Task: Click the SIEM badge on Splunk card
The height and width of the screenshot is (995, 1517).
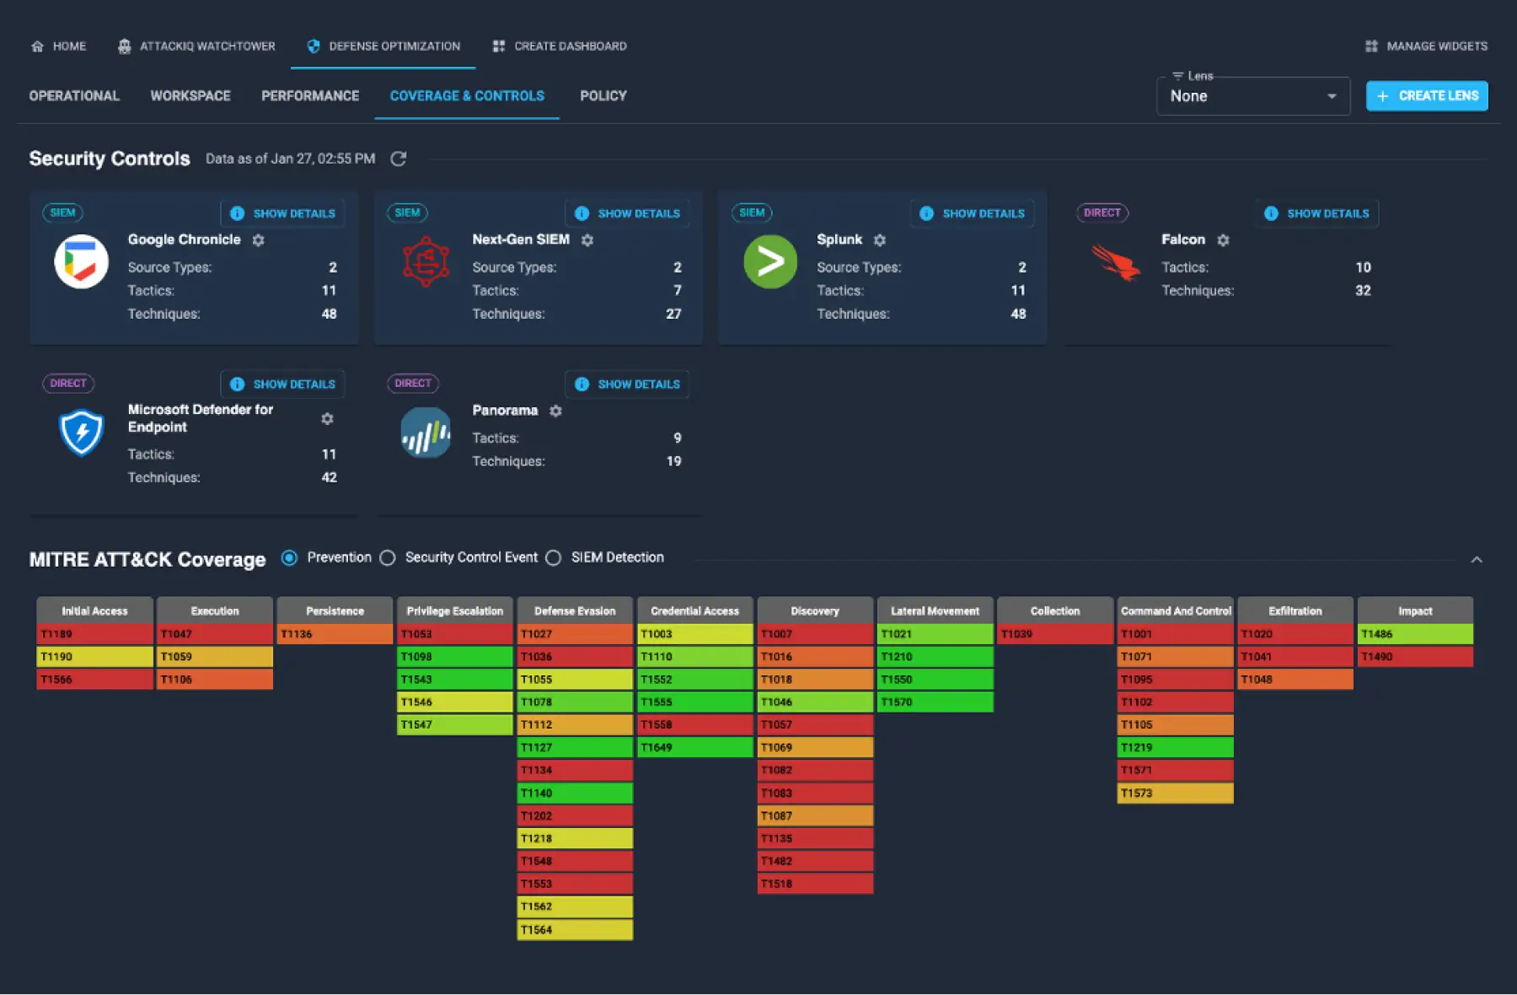Action: 752,213
